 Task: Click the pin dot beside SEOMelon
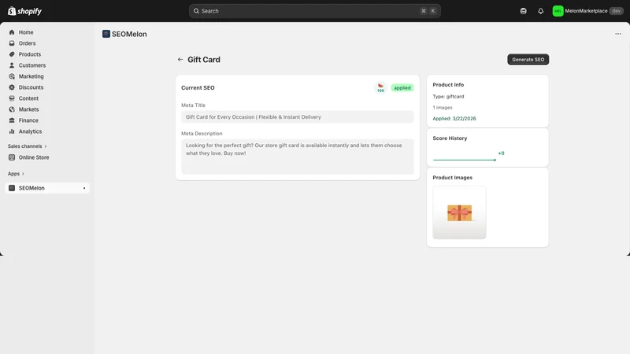84,188
